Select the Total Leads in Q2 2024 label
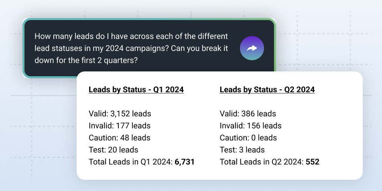This screenshot has height=191, width=382. pyautogui.click(x=262, y=162)
